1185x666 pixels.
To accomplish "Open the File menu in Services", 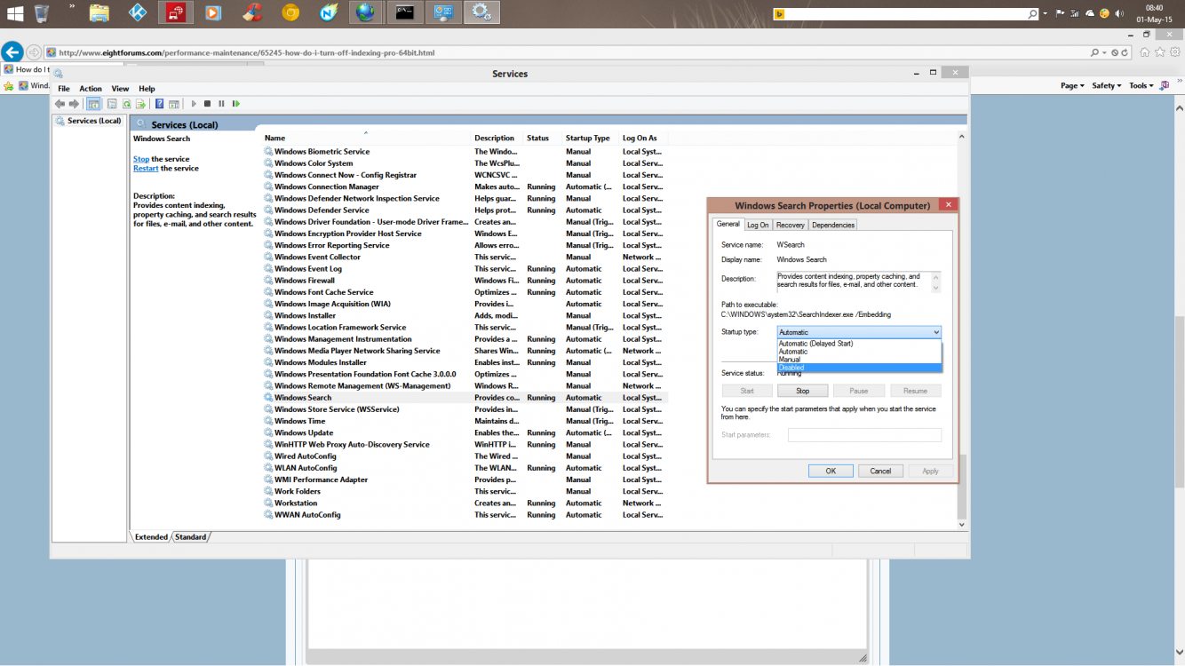I will point(64,89).
